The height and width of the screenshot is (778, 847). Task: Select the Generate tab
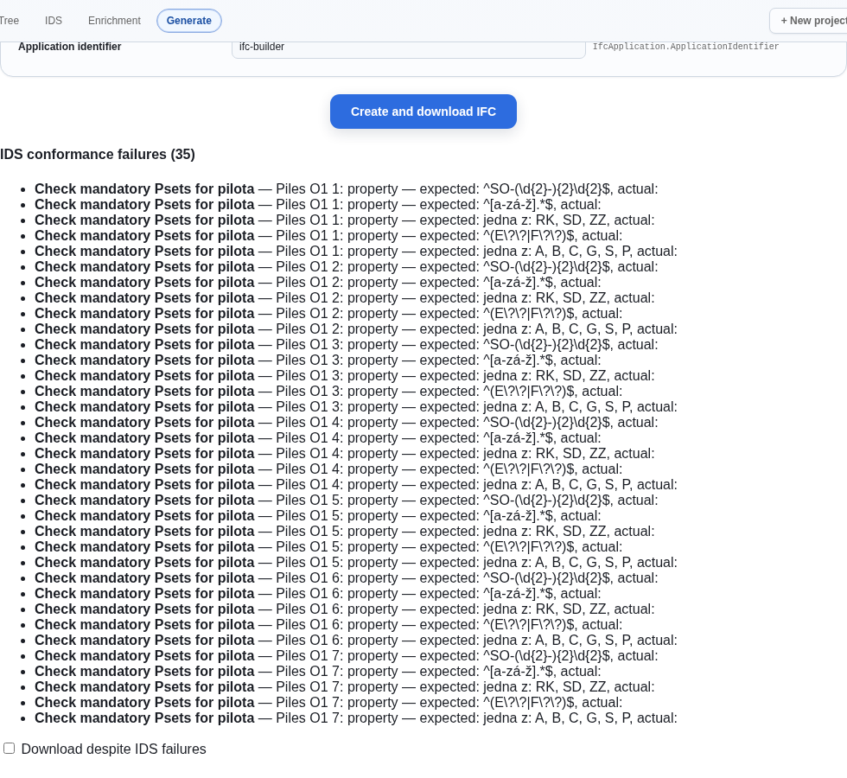189,21
